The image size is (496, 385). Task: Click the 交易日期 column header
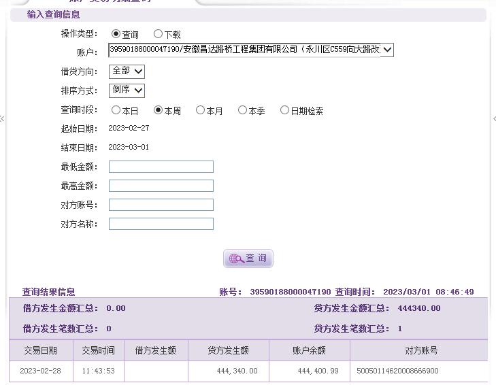point(41,350)
